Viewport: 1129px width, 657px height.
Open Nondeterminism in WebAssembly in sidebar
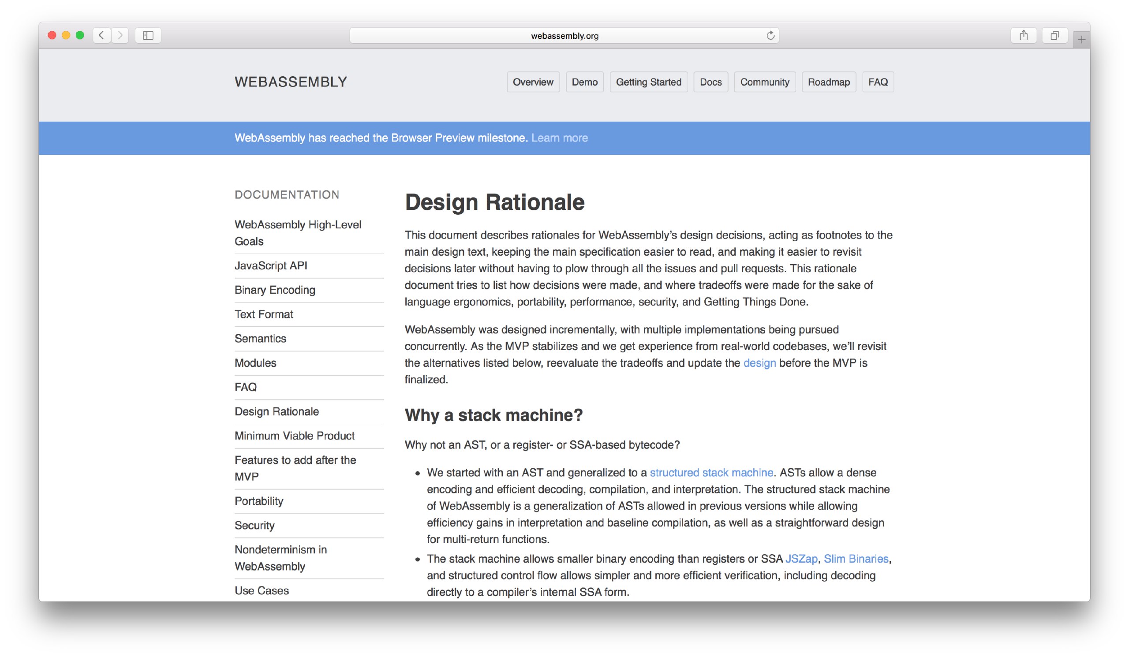coord(281,558)
